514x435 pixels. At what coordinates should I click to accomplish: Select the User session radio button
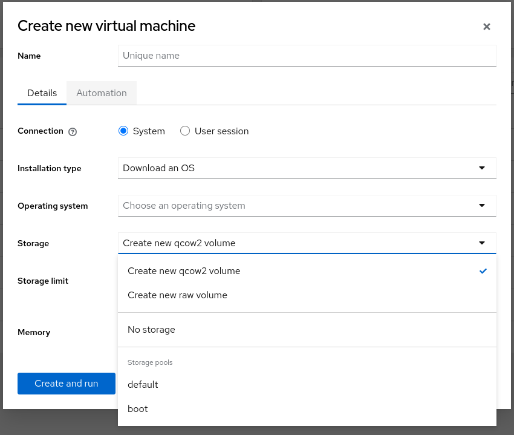(x=185, y=131)
